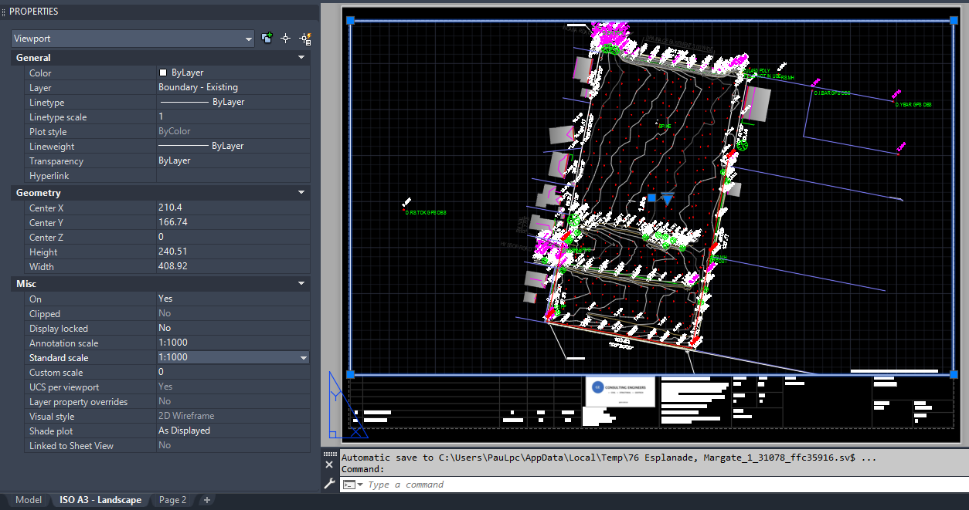This screenshot has width=969, height=510.
Task: Click the Layer property overrides No value
Action: [233, 401]
